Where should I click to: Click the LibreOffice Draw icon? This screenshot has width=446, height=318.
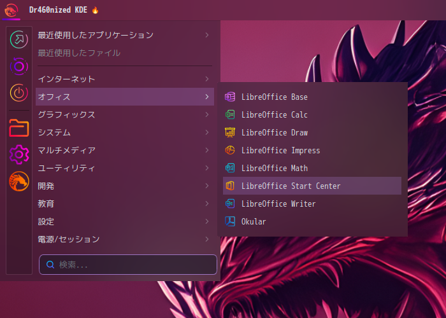point(230,132)
